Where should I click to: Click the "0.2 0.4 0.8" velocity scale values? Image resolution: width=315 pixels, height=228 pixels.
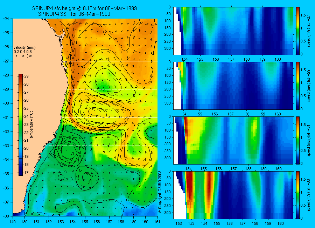click(x=23, y=52)
